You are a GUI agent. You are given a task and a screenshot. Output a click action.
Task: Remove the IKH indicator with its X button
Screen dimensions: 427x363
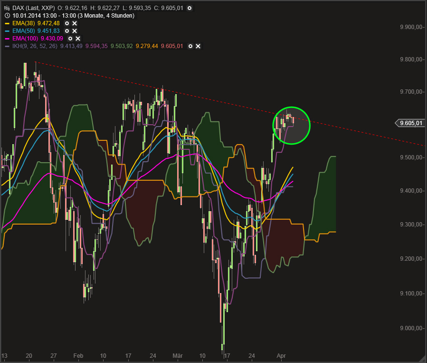point(197,46)
